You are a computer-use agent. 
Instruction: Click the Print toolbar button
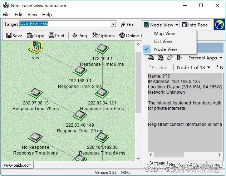pos(56,35)
